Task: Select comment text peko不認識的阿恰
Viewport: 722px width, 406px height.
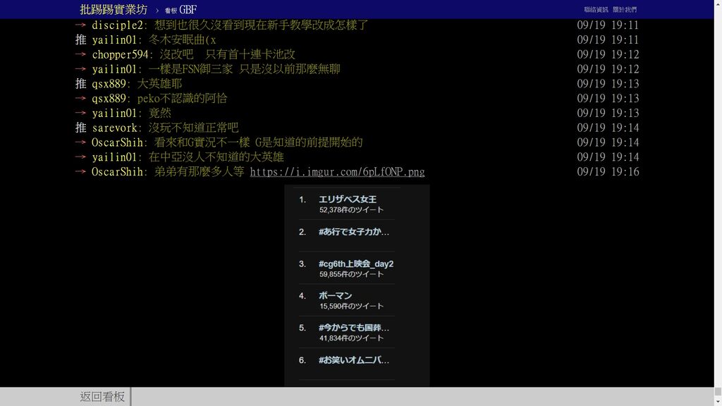Action: tap(182, 99)
